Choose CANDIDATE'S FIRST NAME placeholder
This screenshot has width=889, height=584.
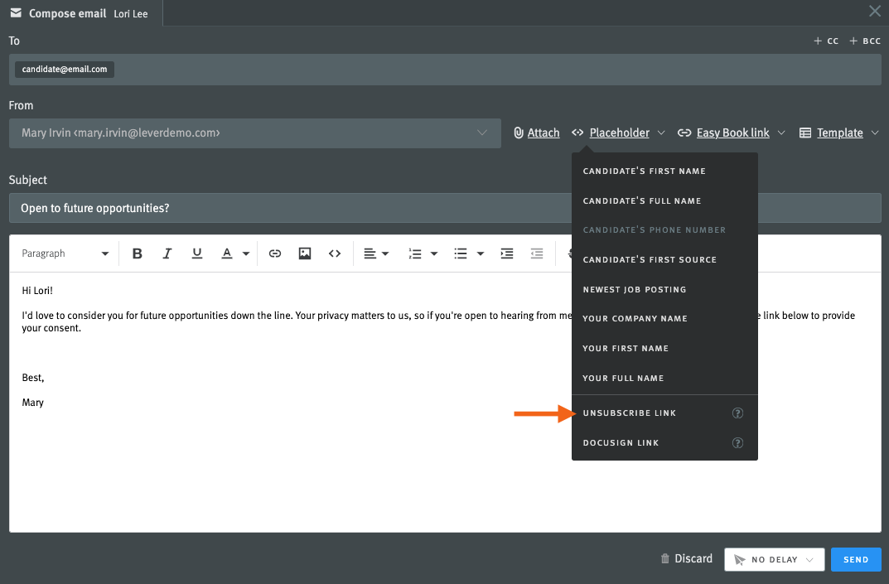click(x=644, y=171)
